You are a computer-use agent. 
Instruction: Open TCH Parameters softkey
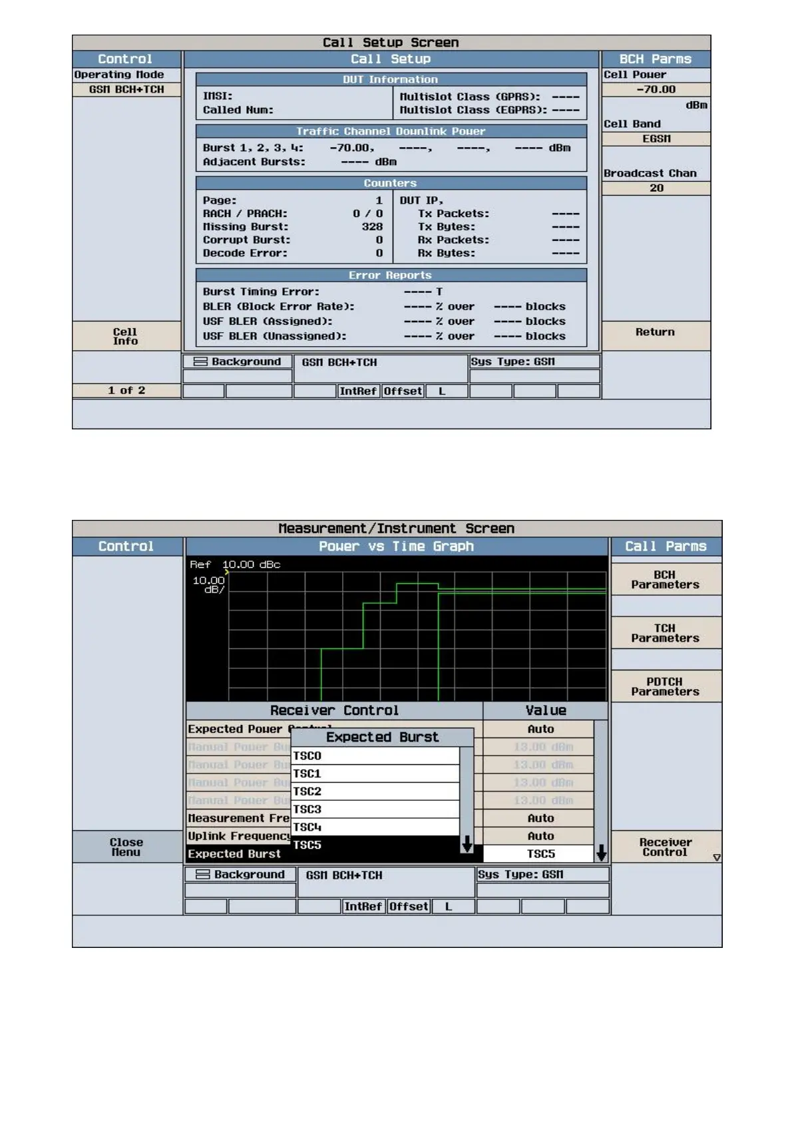(666, 633)
